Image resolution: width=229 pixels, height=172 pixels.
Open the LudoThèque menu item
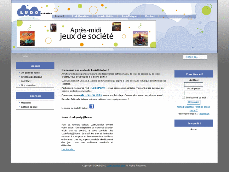(x=129, y=16)
